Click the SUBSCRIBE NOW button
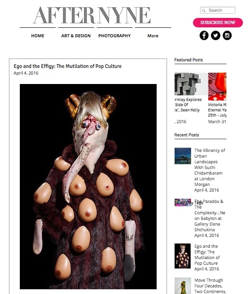This screenshot has width=251, height=294. point(218,23)
